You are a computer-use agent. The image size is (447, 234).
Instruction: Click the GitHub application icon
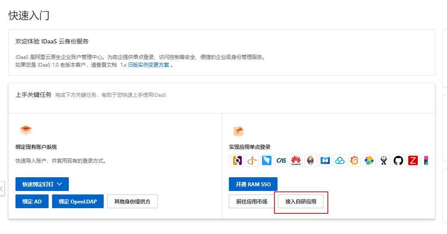398,160
